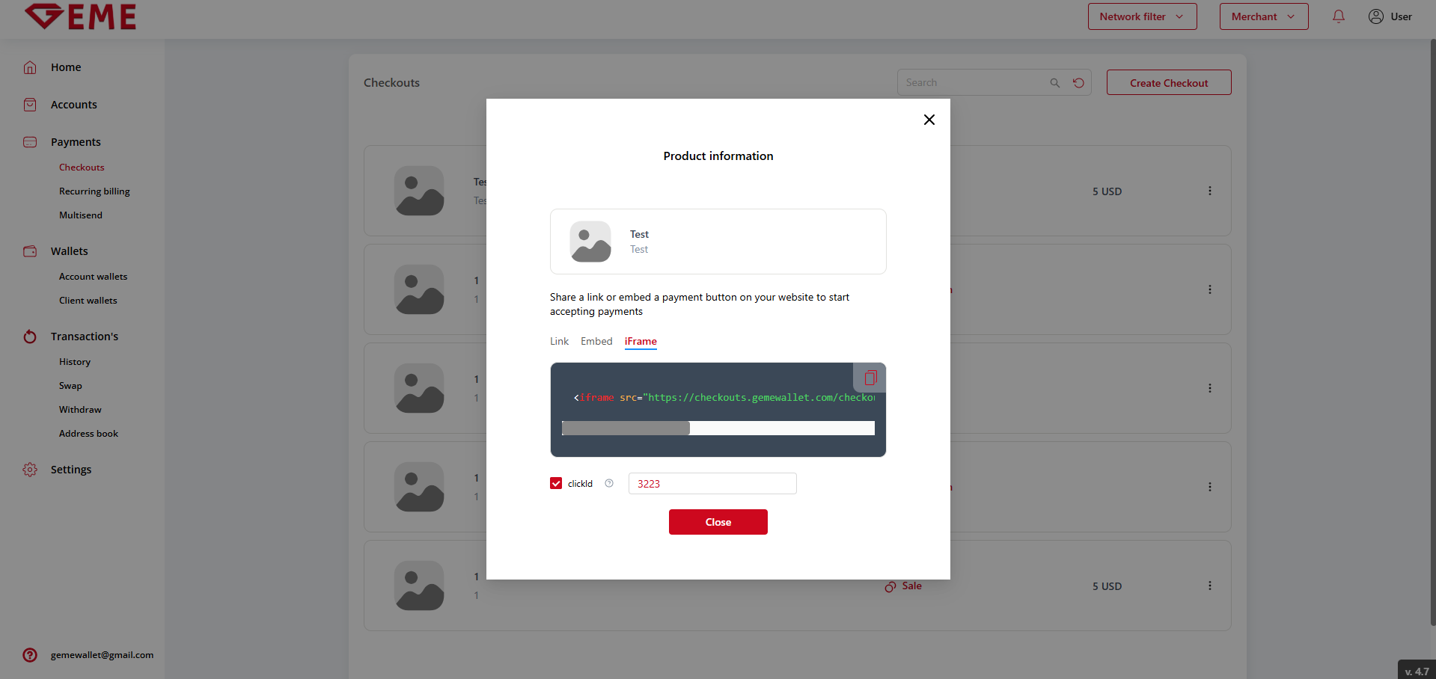Viewport: 1436px width, 679px height.
Task: Click the code block horizontal scrollbar
Action: [x=626, y=428]
